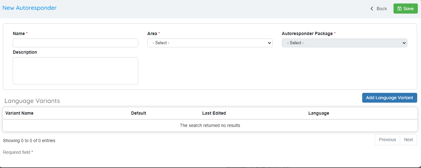This screenshot has height=168, width=421.
Task: Click inside the Description text area
Action: (x=75, y=71)
